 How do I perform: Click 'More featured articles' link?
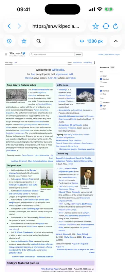pyautogui.click(x=37, y=161)
